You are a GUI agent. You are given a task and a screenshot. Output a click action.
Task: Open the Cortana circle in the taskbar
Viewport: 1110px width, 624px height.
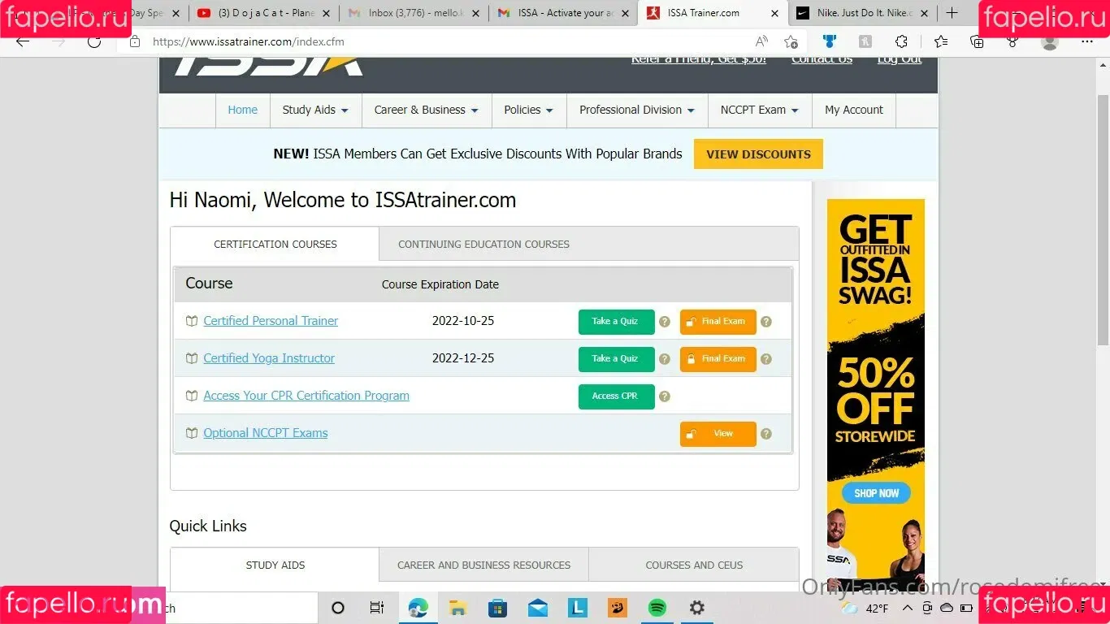point(338,608)
